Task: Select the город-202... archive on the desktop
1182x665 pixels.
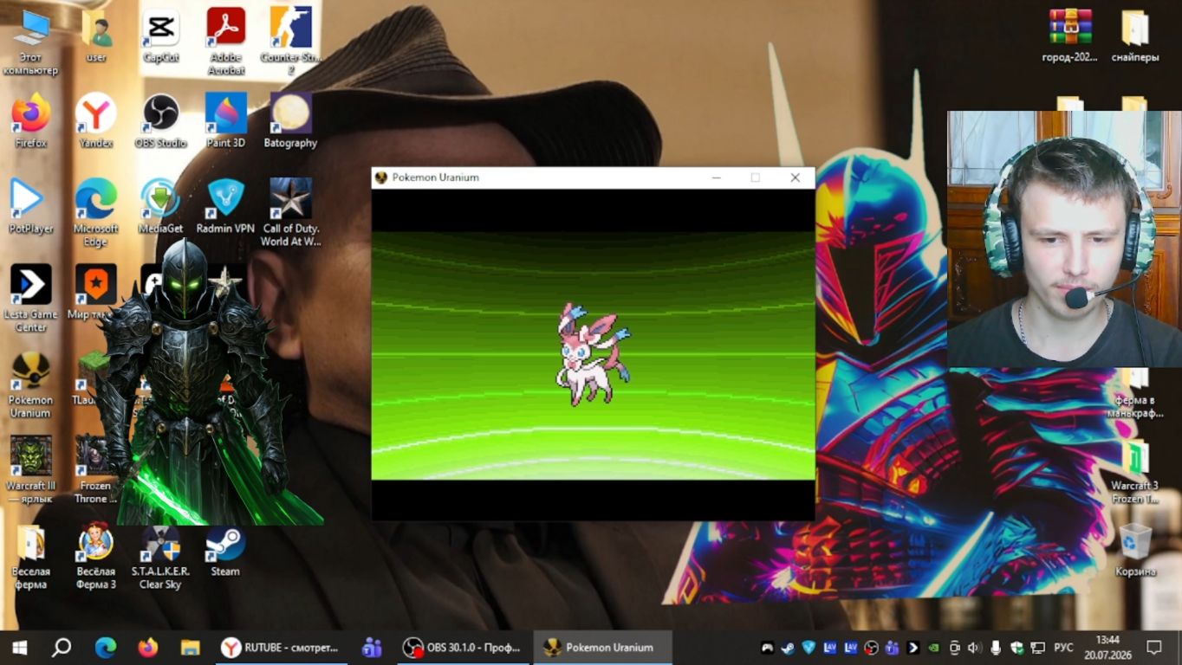Action: [x=1070, y=36]
